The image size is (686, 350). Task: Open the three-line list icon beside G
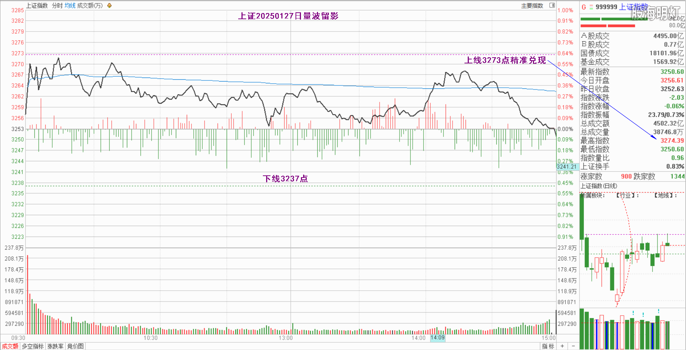coord(591,7)
